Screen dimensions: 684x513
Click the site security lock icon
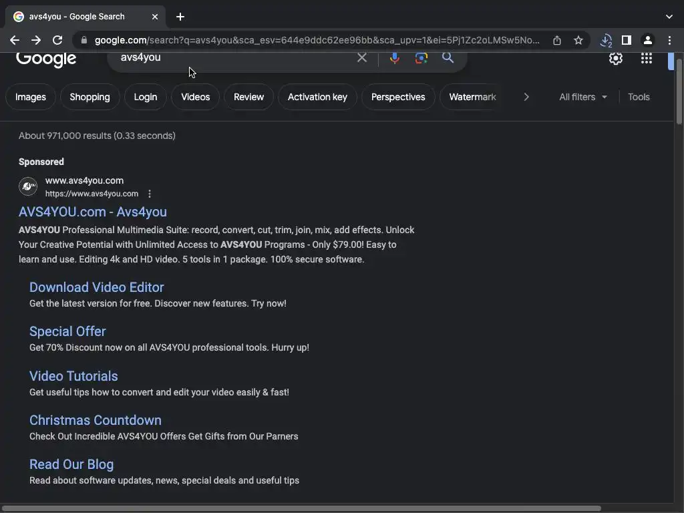[84, 40]
